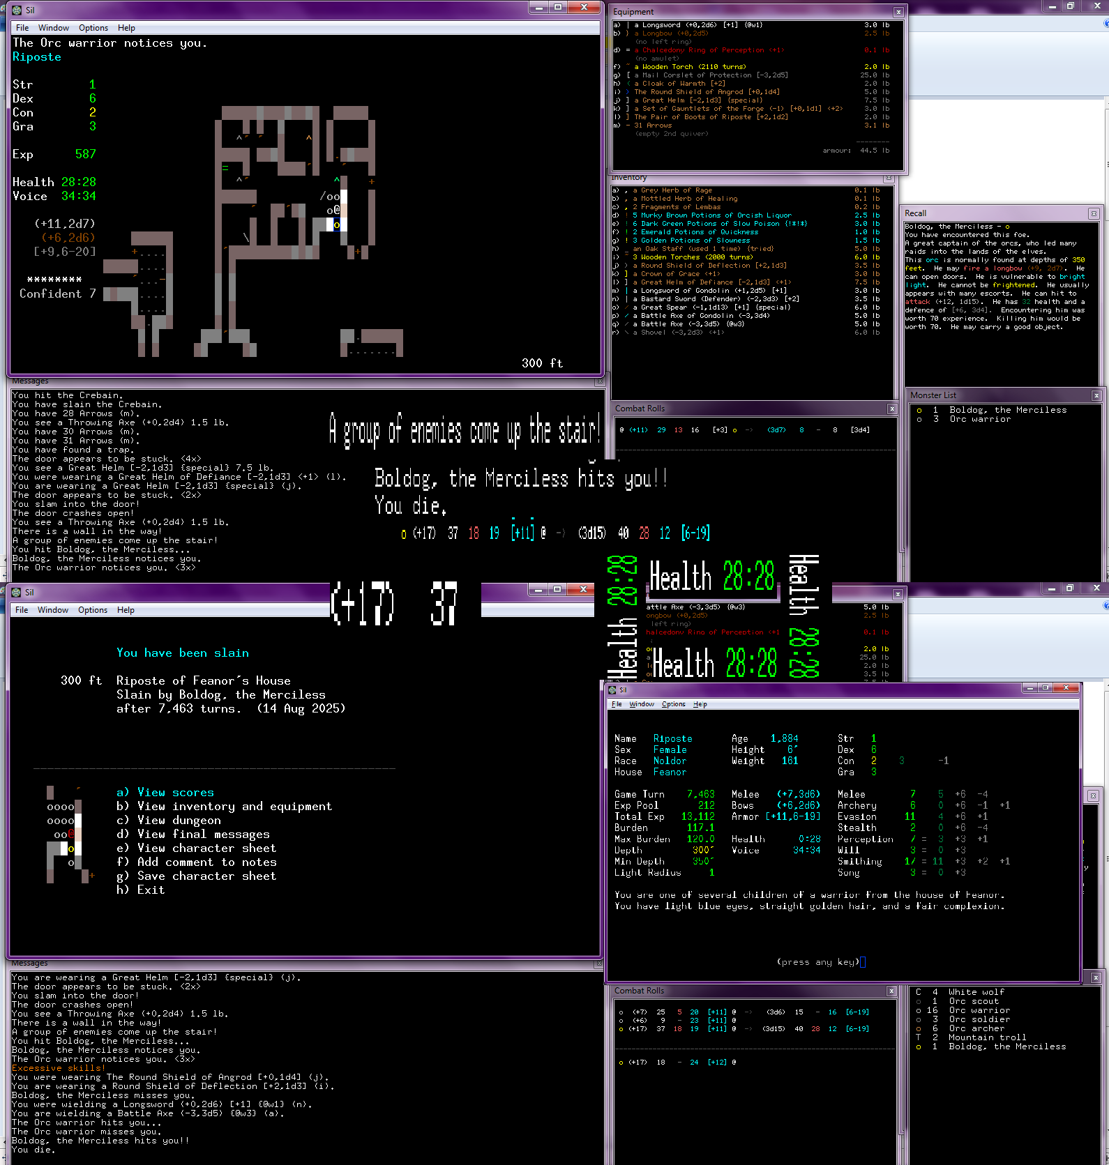Open File menu in the 'You have been slain' window
Viewport: 1109px width, 1165px height.
click(22, 610)
